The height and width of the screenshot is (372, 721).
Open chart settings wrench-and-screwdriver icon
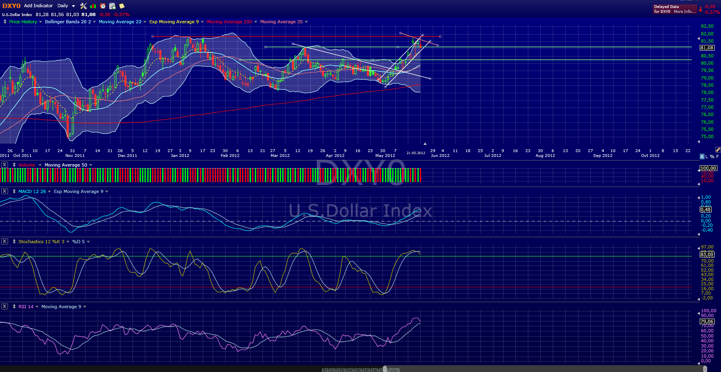(x=84, y=6)
